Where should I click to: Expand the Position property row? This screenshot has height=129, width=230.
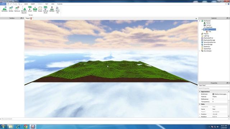200,114
